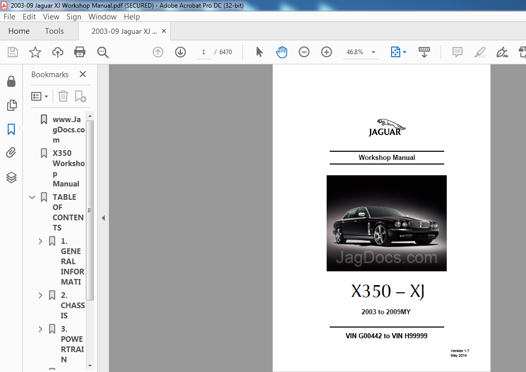Switch to the Tools tab
This screenshot has width=526, height=372.
[54, 31]
